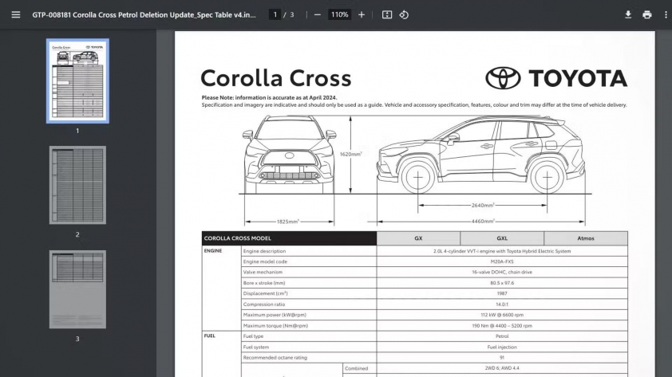Click the 'Please Note' April 2024 line

coord(269,97)
